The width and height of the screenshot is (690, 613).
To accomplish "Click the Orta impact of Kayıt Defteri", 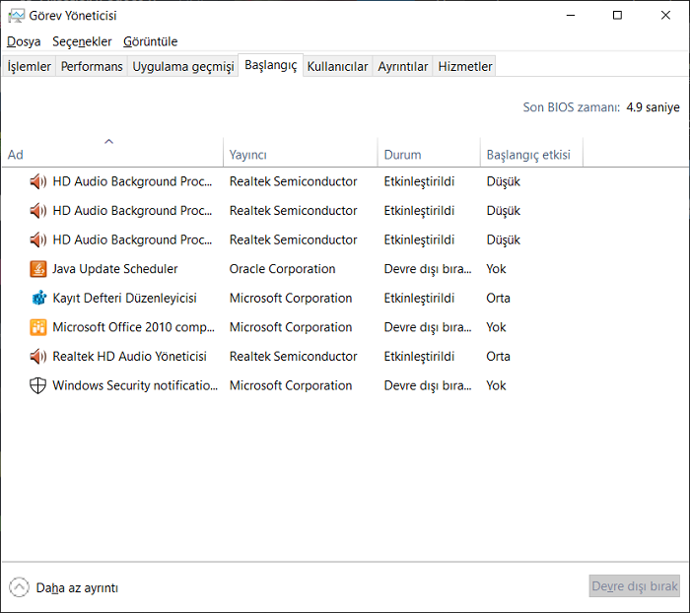I will [498, 298].
